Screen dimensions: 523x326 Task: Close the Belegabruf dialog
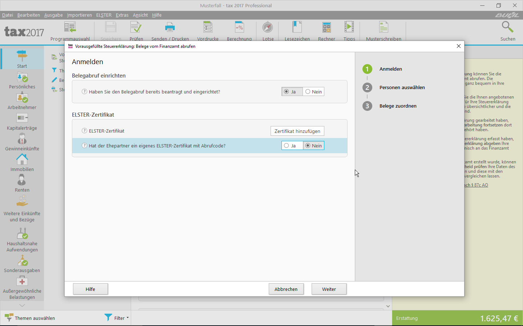coord(459,46)
